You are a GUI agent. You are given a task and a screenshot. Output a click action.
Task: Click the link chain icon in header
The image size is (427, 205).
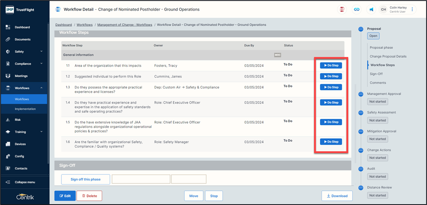pos(357,9)
